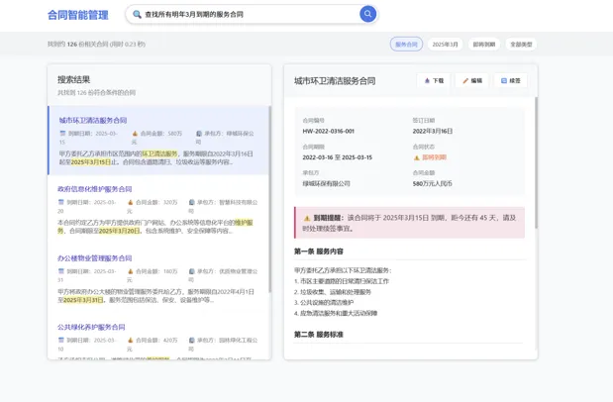613x402 pixels.
Task: Click money bag icon beside 320万元
Action: 130,202
